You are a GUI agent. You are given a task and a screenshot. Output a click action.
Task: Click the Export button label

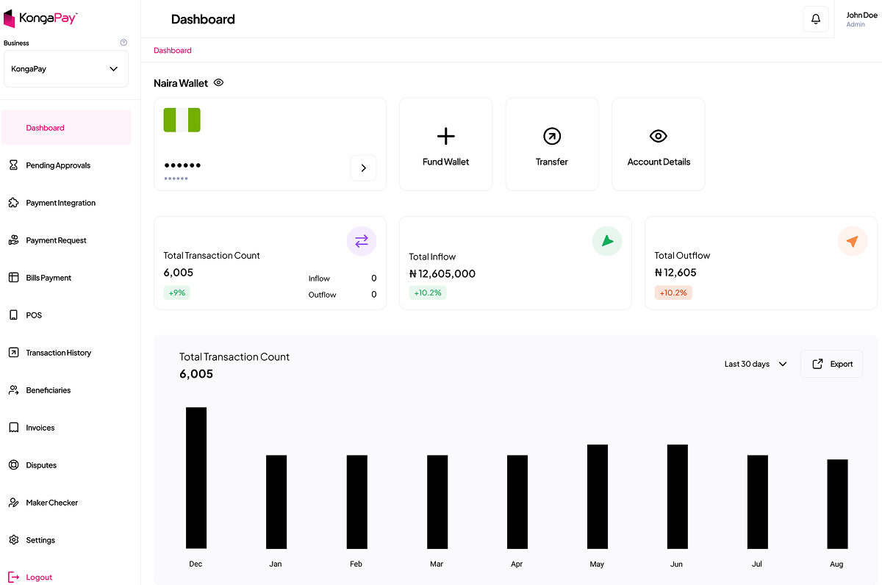842,364
